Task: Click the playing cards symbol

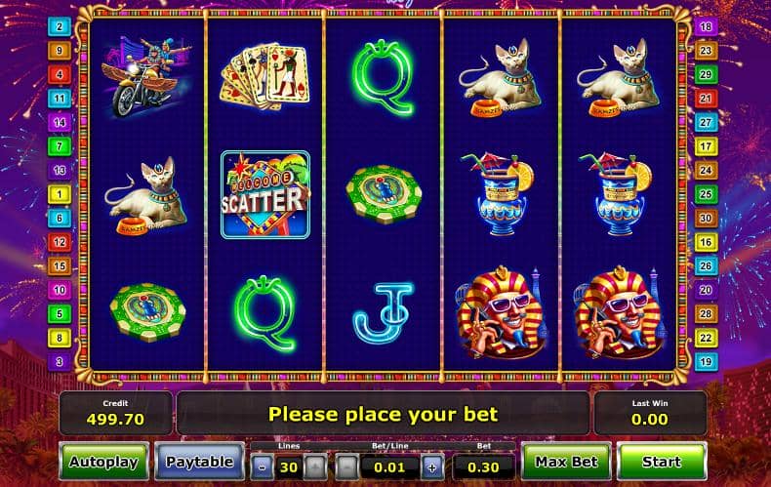Action: (266, 76)
